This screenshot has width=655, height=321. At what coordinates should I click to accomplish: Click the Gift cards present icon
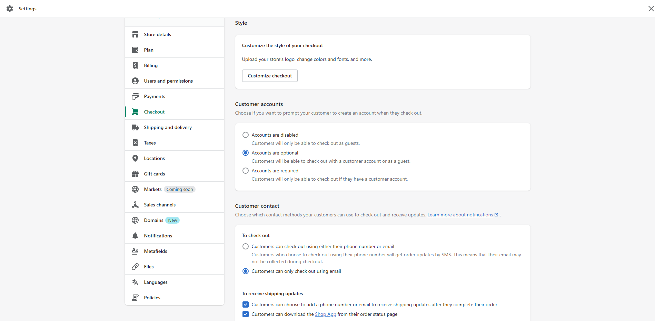[135, 174]
